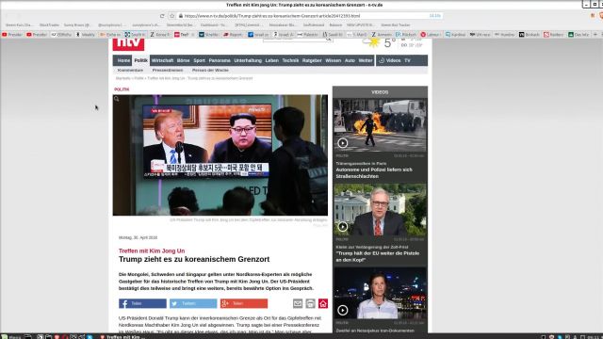Image resolution: width=603 pixels, height=339 pixels.
Task: Open the Leben section
Action: [x=272, y=60]
